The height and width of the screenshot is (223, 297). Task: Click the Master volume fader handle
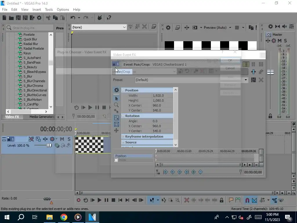[270, 72]
